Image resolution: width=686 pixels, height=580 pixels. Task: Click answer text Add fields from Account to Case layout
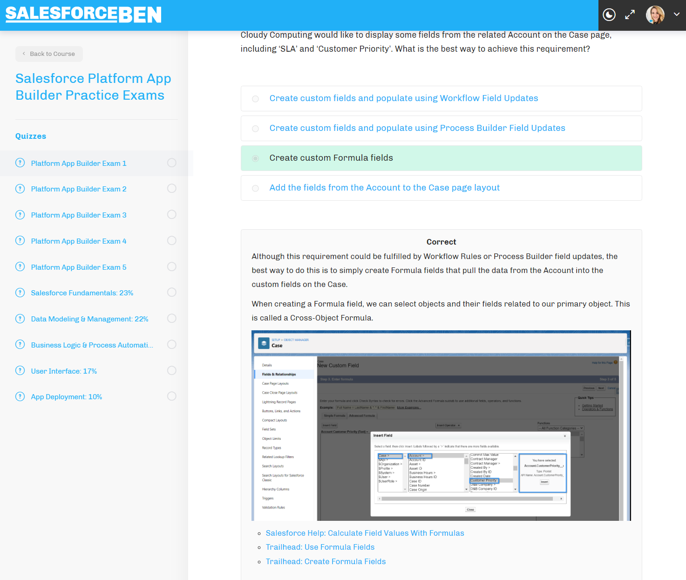click(385, 188)
